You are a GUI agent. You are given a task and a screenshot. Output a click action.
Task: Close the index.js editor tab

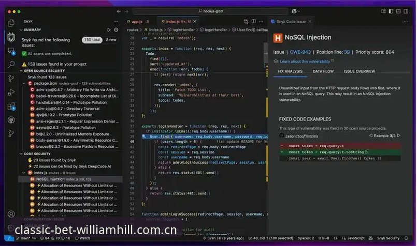195,22
